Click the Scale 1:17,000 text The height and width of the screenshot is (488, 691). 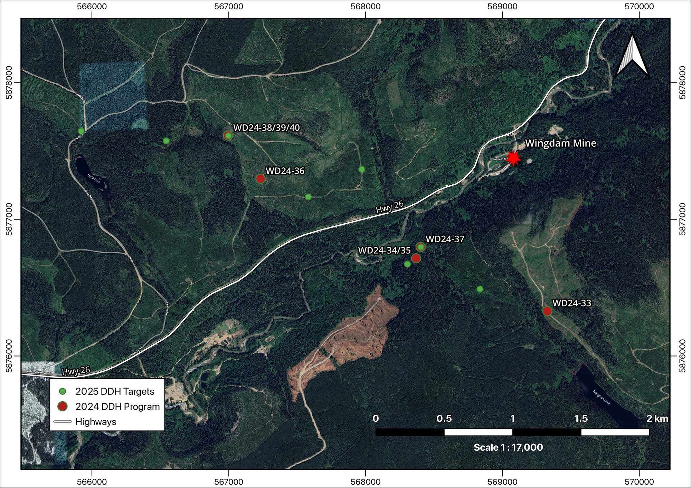(508, 447)
